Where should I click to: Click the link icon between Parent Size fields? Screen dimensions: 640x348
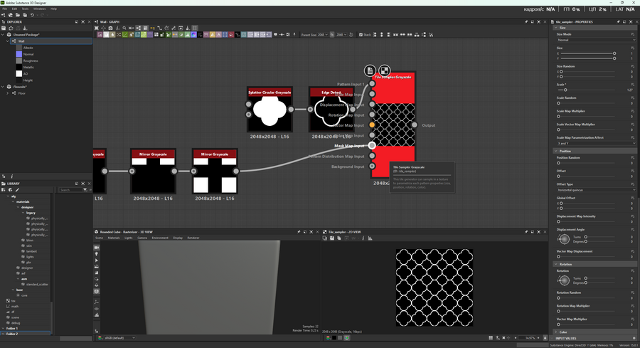coord(332,34)
